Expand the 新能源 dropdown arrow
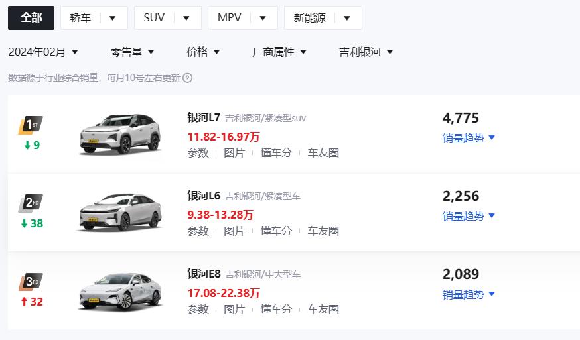 (346, 18)
